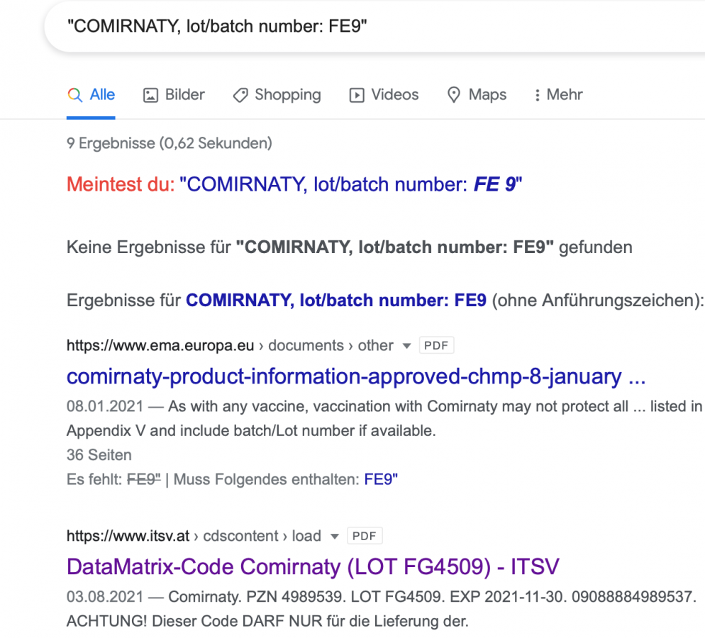Focus the search box containing the COMIRNATY query
Screen dimensions: 705x638
tap(355, 26)
